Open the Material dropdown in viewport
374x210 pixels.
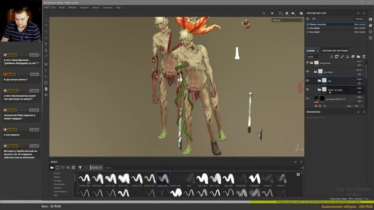click(x=287, y=20)
